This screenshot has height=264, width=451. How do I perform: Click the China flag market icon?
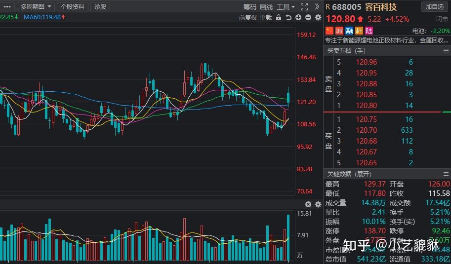pos(329,31)
